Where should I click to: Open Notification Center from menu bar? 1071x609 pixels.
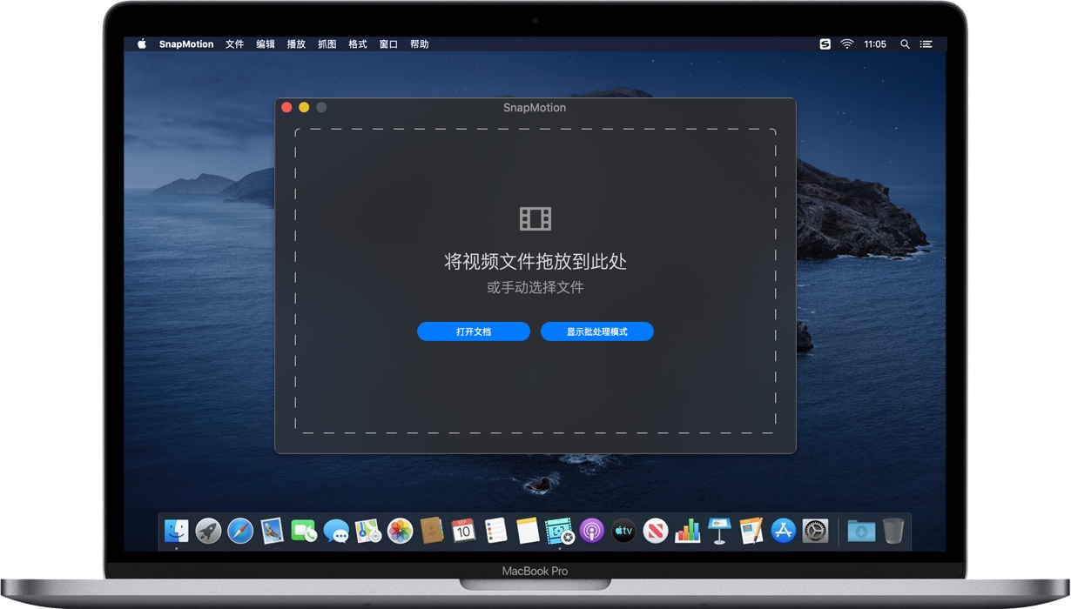tap(926, 43)
